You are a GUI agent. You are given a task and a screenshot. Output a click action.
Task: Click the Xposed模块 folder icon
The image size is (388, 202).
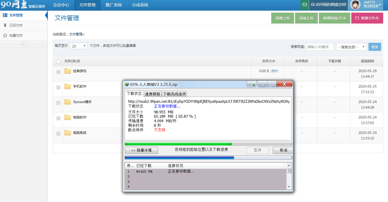pos(68,102)
